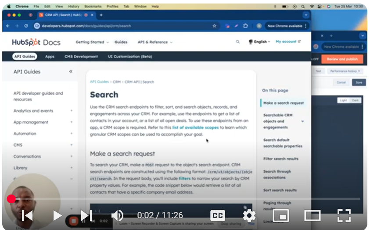Click the address bar URL
Screen dimensions: 370x230
86,26
